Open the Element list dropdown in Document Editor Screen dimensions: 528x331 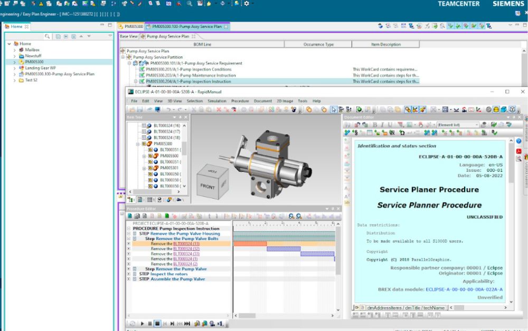pyautogui.click(x=477, y=124)
